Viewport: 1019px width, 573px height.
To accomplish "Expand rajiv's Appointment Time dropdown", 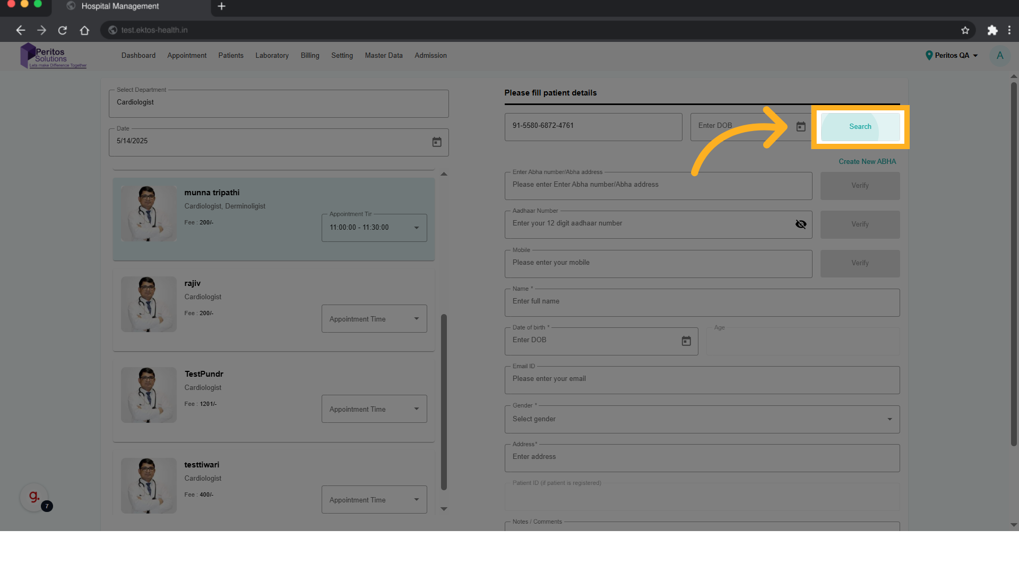I will (x=374, y=319).
